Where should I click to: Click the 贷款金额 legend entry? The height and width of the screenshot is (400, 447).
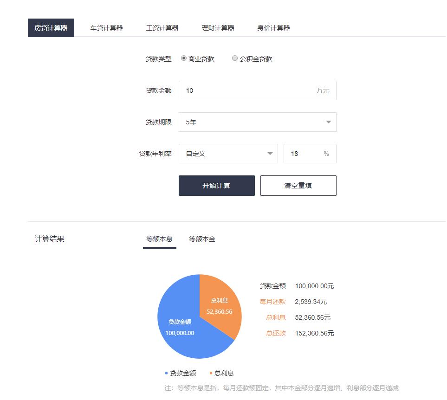[183, 373]
